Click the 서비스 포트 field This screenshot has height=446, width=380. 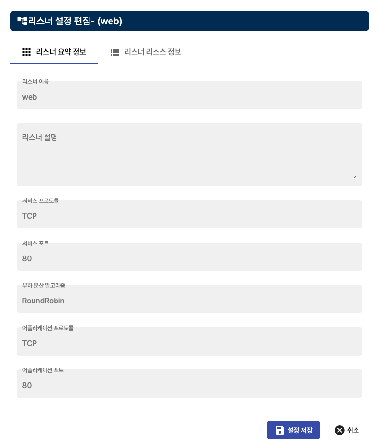[189, 259]
